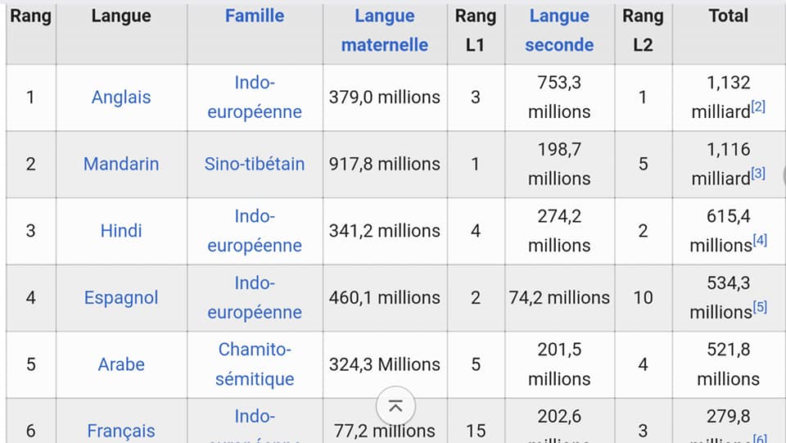Open the Mandarin language link
The width and height of the screenshot is (786, 443).
point(121,164)
